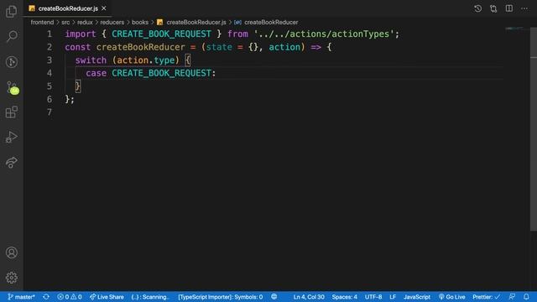Go to line via Ln 4, Col 30
This screenshot has width=537, height=302.
click(309, 297)
